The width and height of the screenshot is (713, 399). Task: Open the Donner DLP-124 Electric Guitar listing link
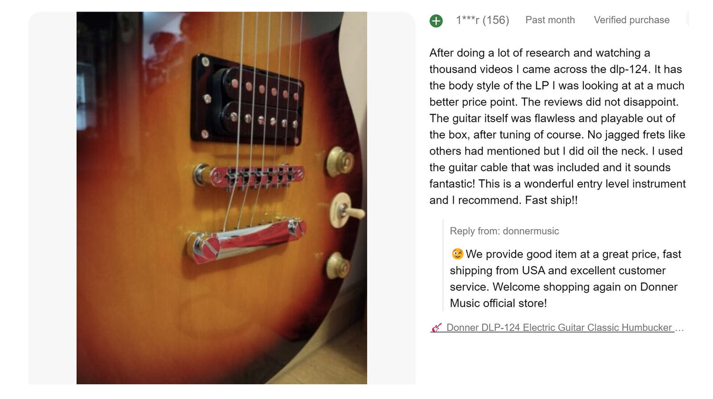[560, 327]
